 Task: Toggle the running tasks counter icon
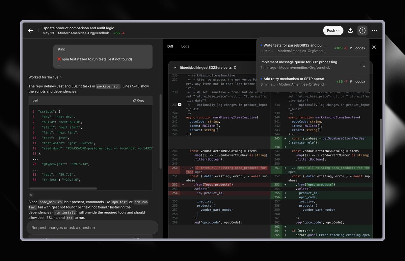pyautogui.click(x=362, y=30)
